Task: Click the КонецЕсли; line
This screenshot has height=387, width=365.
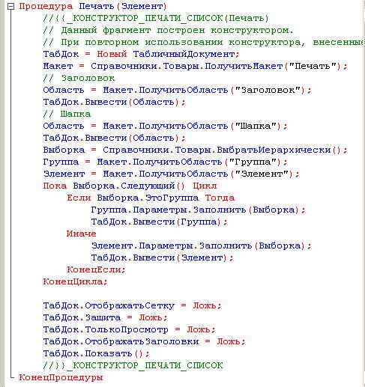Action: click(x=96, y=269)
